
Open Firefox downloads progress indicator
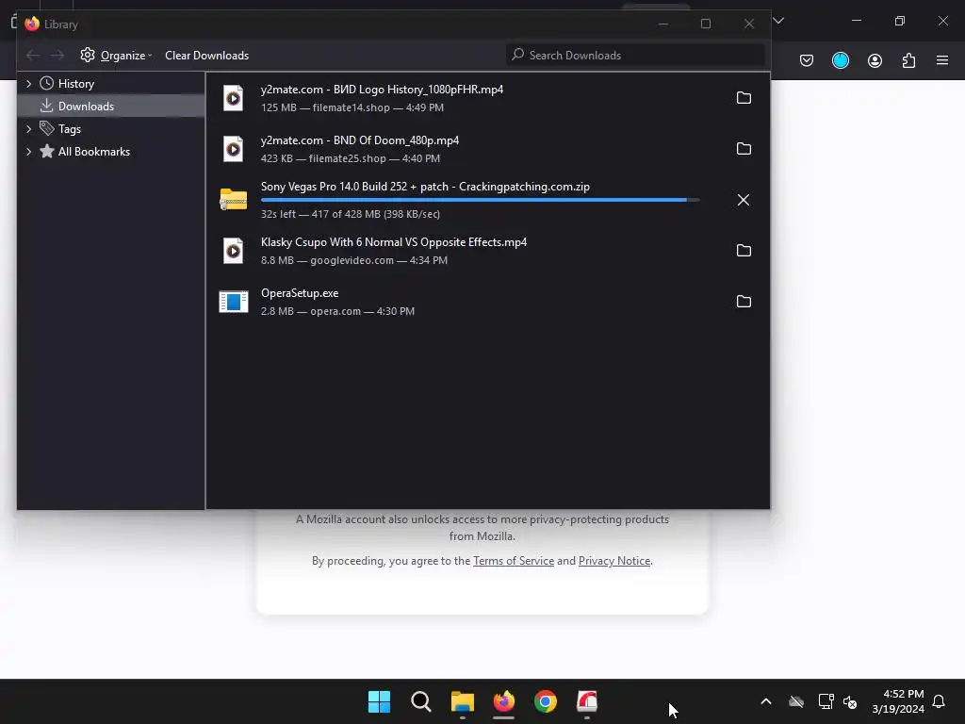pos(840,60)
